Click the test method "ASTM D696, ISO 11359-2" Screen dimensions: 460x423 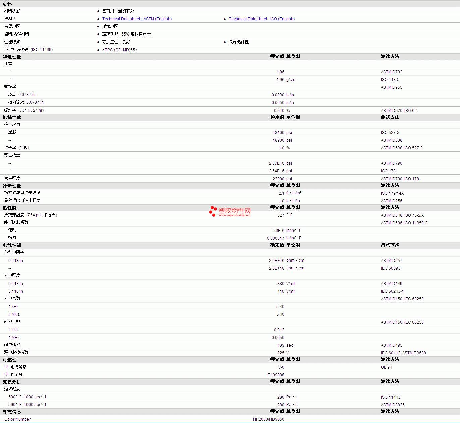click(x=404, y=223)
